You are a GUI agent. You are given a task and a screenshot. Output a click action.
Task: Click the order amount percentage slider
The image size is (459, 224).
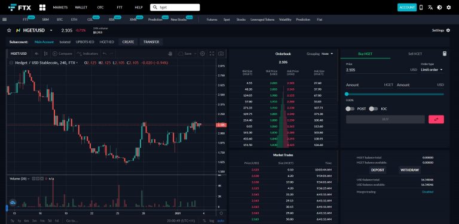395,94
